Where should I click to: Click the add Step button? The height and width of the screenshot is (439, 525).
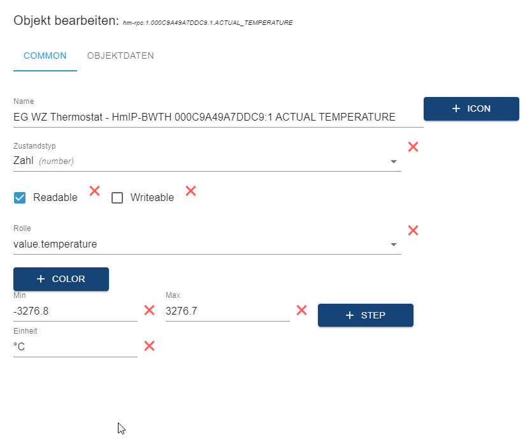pos(366,315)
